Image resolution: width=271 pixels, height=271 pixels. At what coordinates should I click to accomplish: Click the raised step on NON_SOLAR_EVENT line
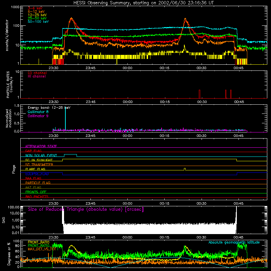[70, 155]
